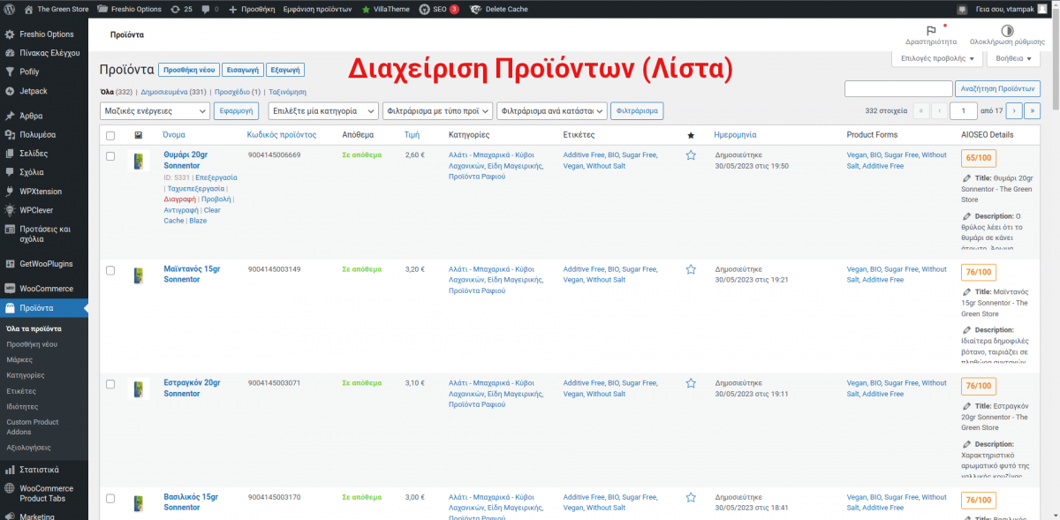Open the product type filter dropdown
This screenshot has width=1060, height=520.
coord(437,111)
